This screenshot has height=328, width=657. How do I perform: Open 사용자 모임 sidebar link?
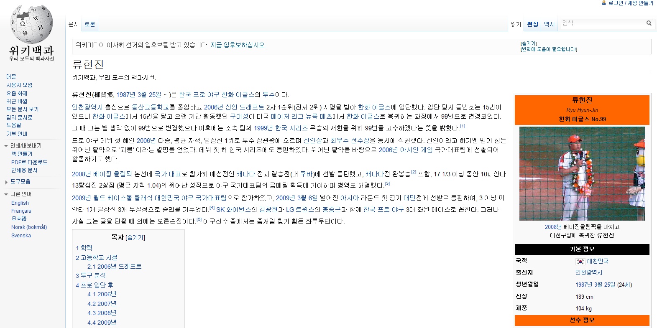19,85
